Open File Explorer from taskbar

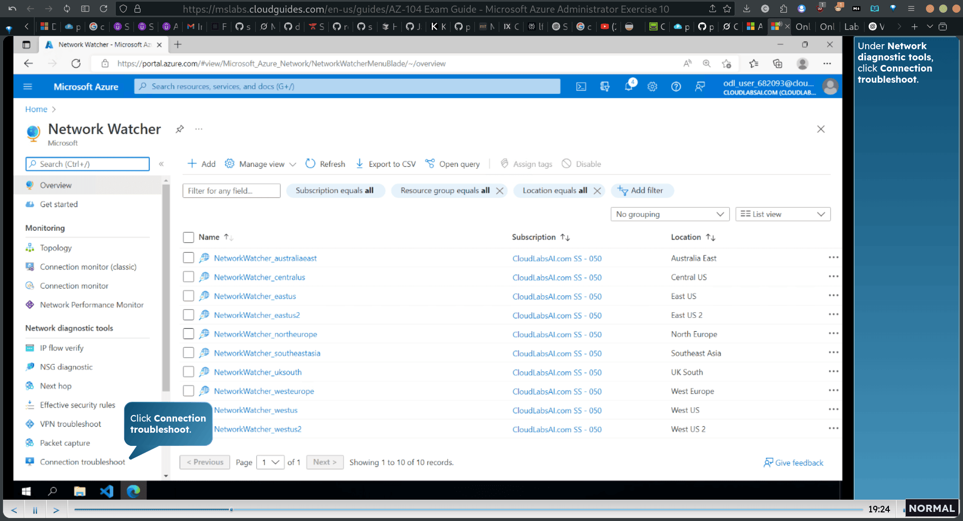(80, 491)
